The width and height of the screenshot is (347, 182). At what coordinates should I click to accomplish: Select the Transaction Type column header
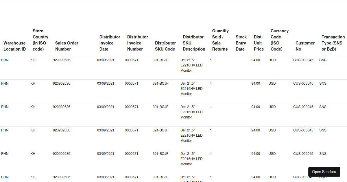[333, 43]
